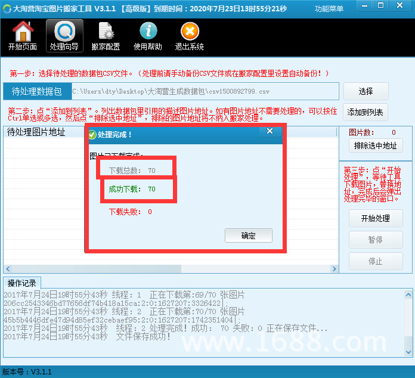Click the 版本号: V3.1.1 status bar text
The image size is (415, 378).
[27, 372]
